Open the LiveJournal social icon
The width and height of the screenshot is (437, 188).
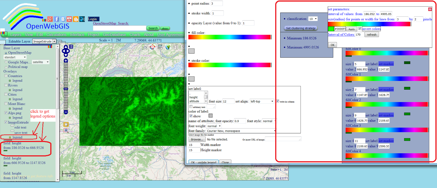point(82,19)
